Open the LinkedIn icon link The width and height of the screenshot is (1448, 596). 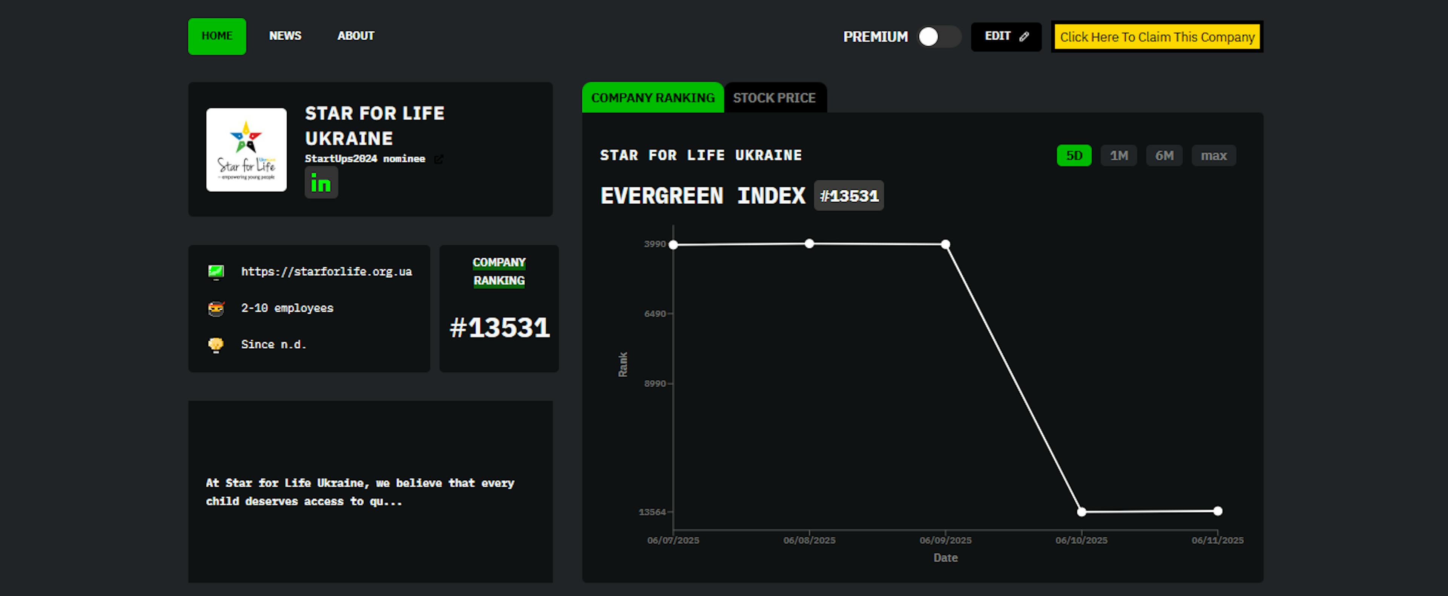(321, 183)
